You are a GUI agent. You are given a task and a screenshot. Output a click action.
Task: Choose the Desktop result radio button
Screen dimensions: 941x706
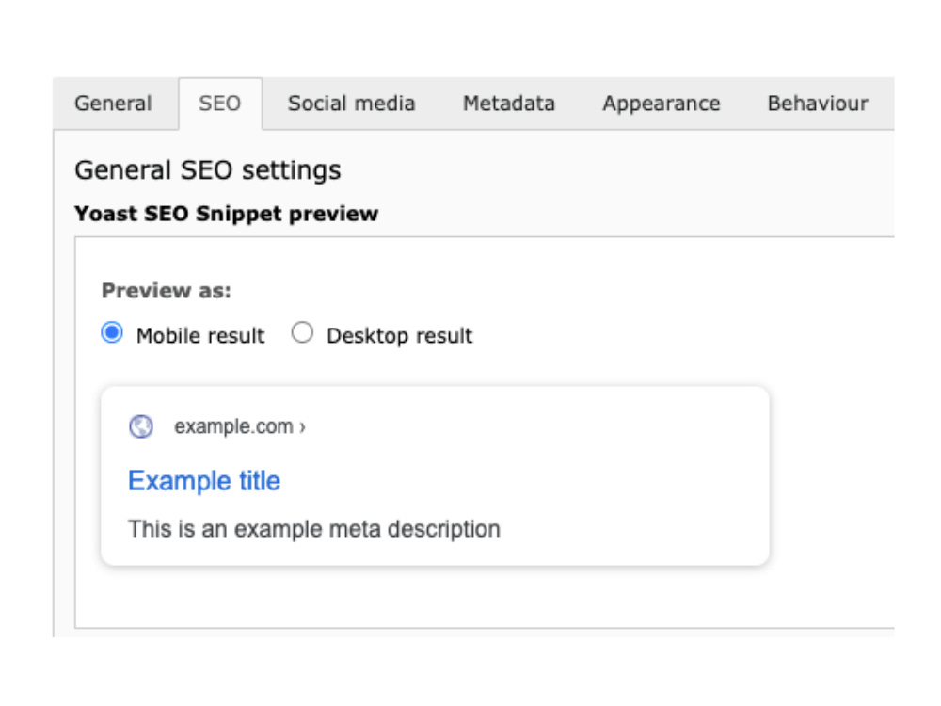point(302,332)
